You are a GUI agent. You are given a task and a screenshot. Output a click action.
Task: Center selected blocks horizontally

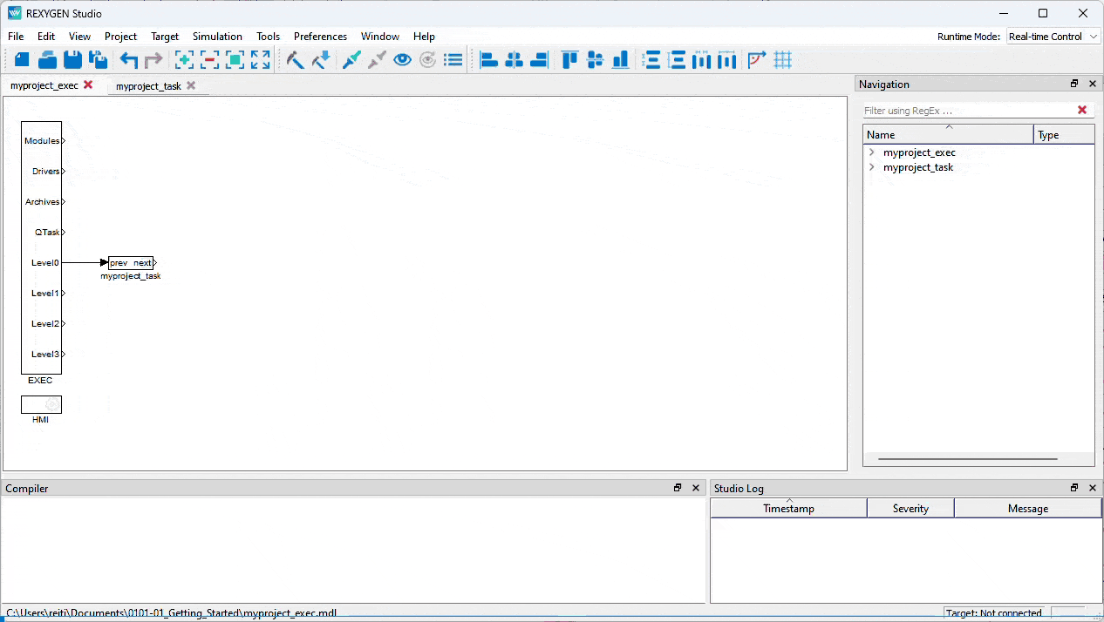[x=515, y=60]
